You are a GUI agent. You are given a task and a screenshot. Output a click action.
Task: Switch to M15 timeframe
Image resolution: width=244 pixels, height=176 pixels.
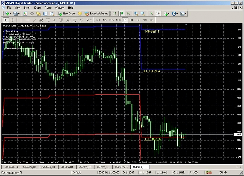point(111,20)
